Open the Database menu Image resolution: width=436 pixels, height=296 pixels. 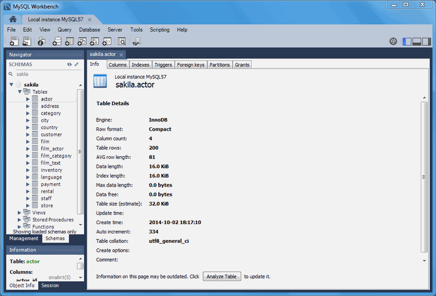[x=89, y=30]
